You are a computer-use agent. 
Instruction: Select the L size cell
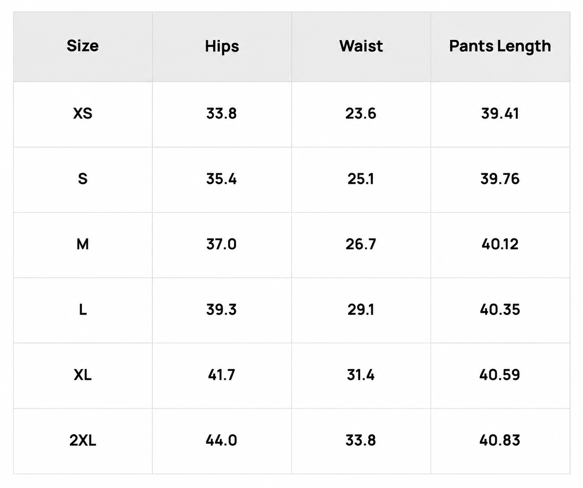coord(83,309)
